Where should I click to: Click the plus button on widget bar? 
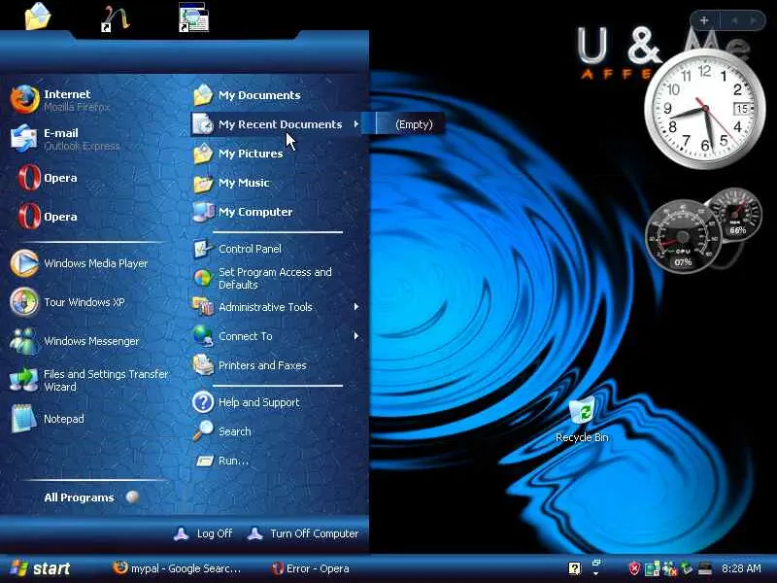[x=703, y=20]
